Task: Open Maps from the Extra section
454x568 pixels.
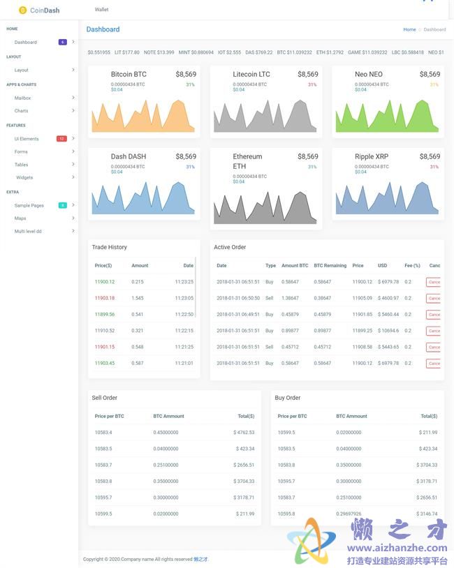Action: 20,218
